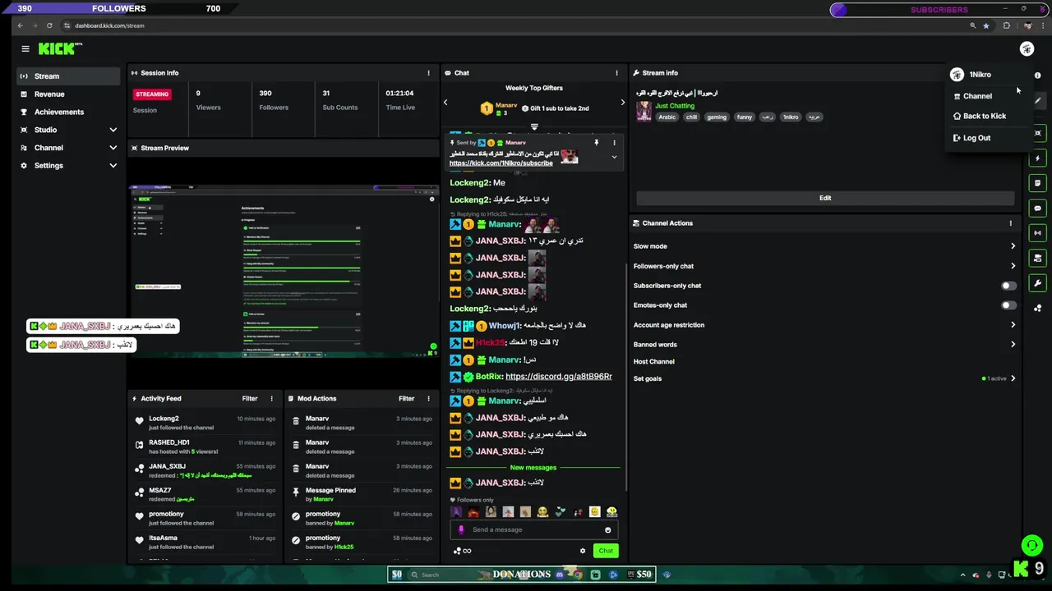Open Session Info three-dots menu
Image resolution: width=1052 pixels, height=591 pixels.
tap(428, 73)
